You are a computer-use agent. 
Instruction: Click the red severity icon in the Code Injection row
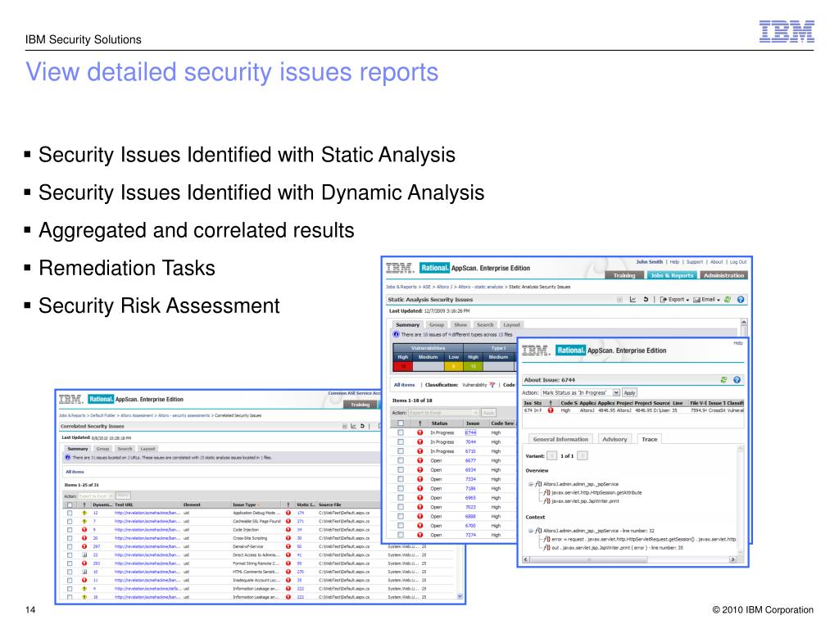(x=84, y=530)
